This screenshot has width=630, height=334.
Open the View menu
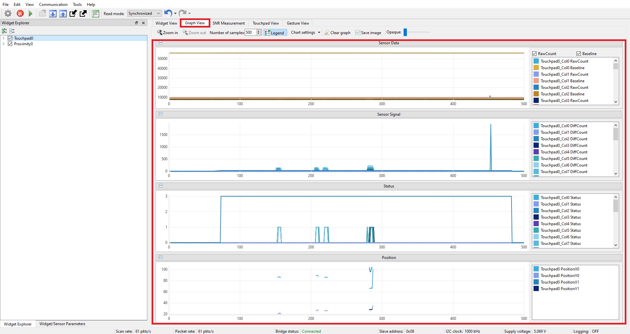(x=30, y=4)
